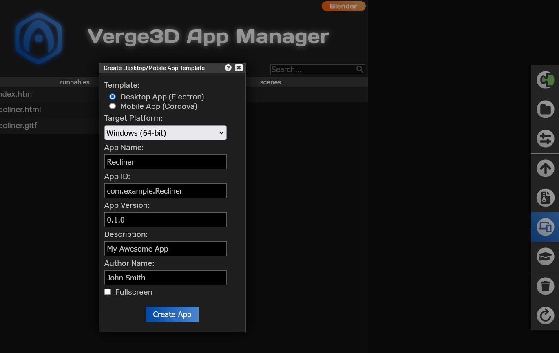Open the app settings sliders icon
The image size is (559, 353).
[x=545, y=139]
